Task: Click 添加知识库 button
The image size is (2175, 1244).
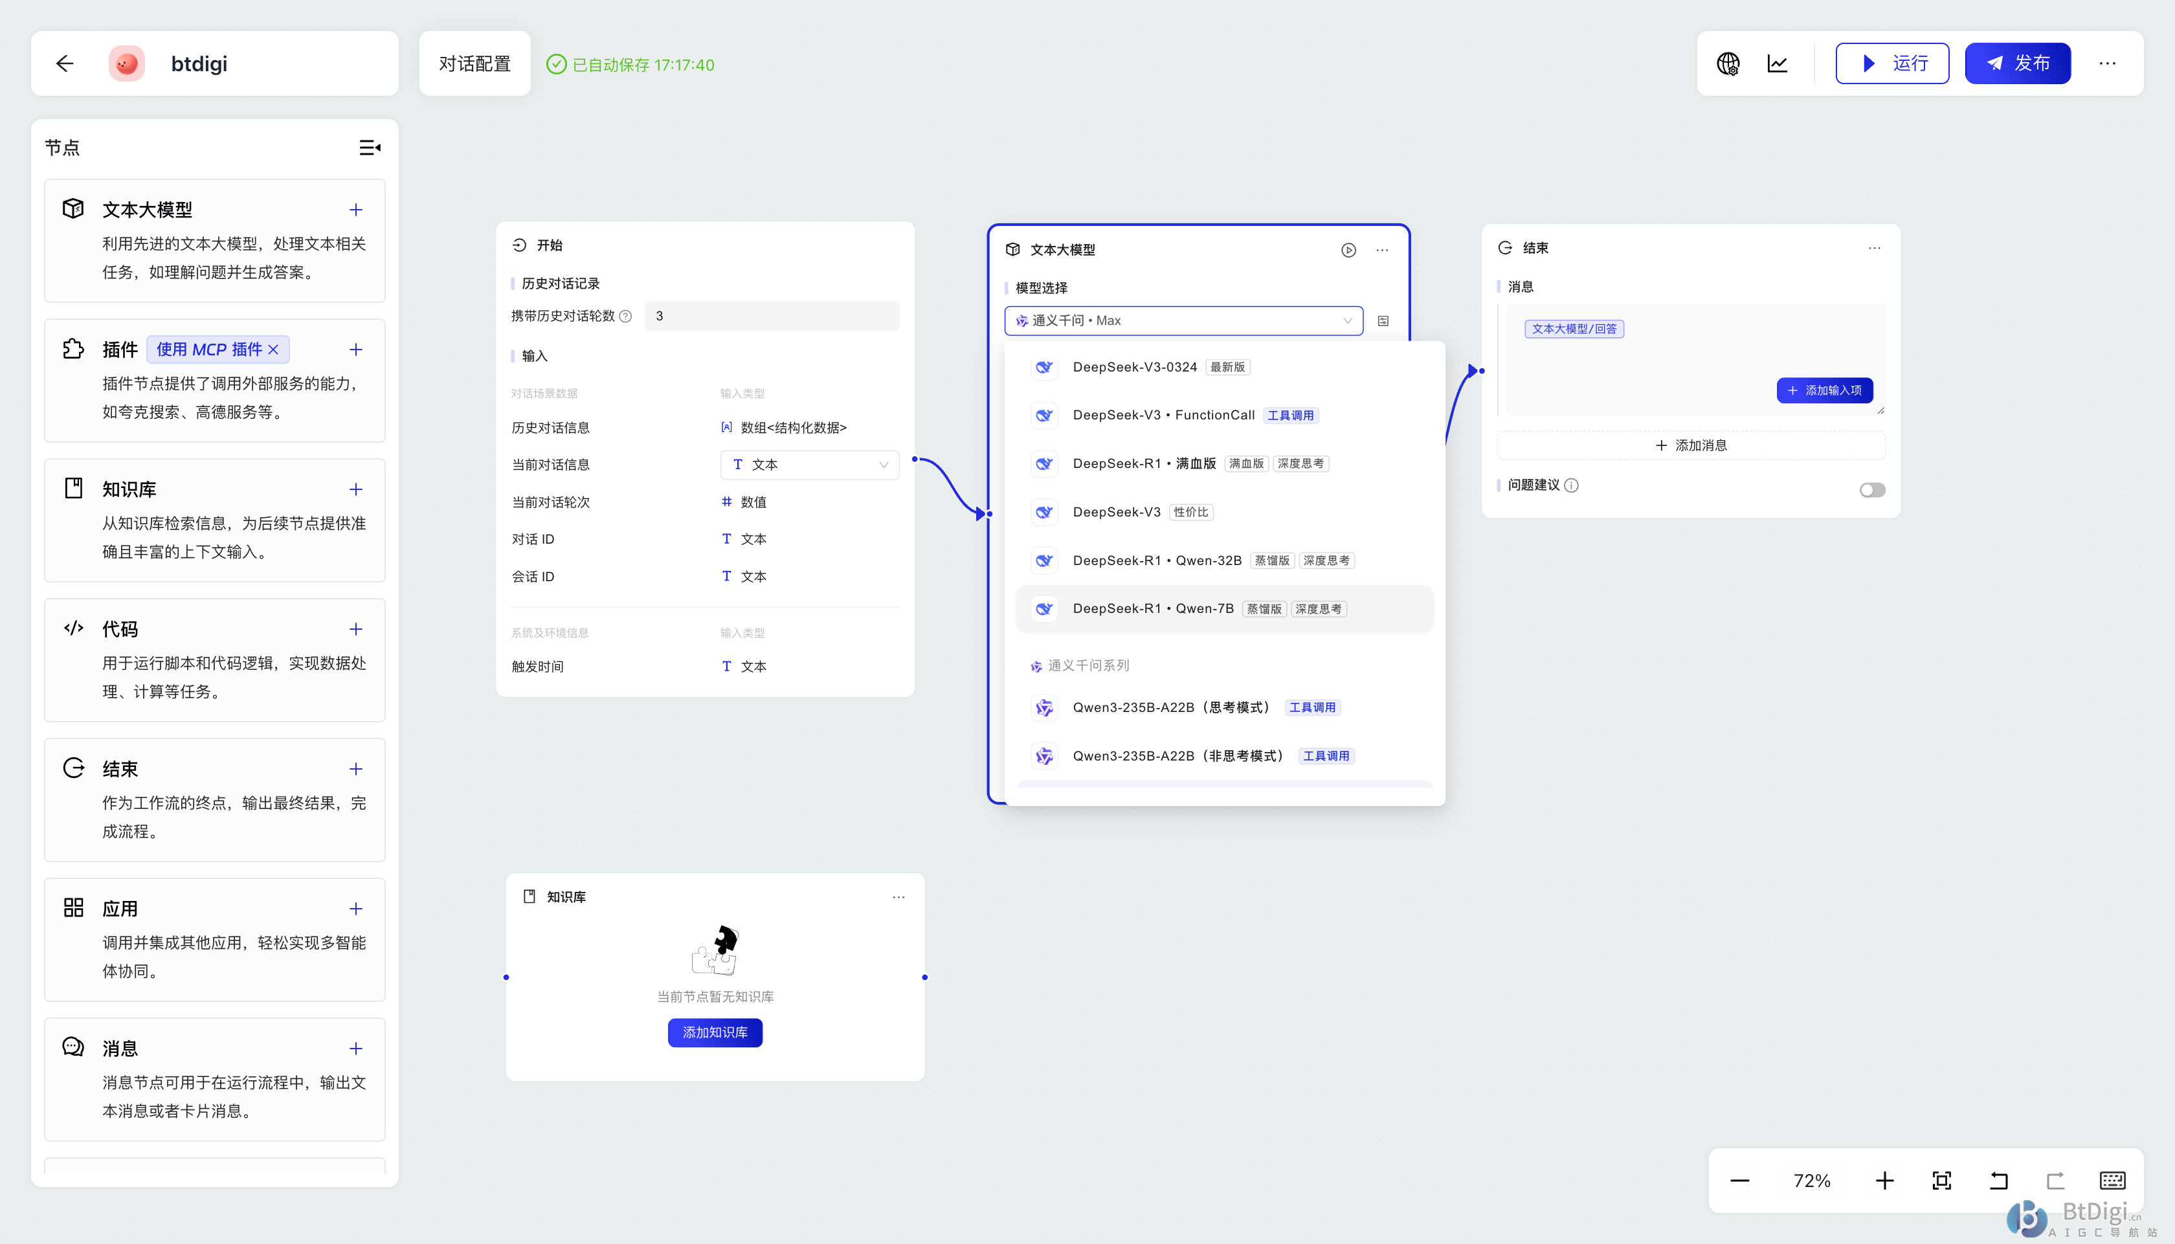Action: 715,1033
